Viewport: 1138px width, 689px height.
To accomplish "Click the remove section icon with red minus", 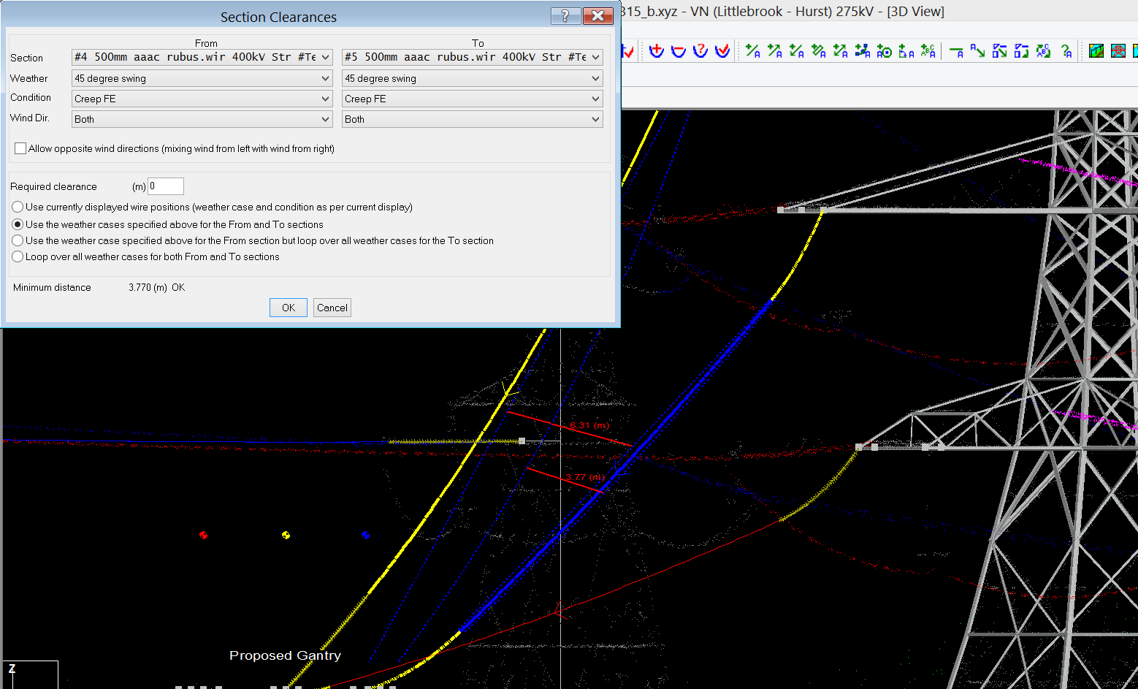I will point(679,51).
